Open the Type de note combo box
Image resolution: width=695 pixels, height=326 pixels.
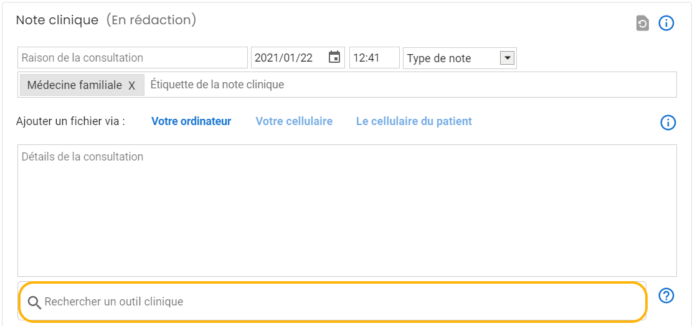click(452, 58)
